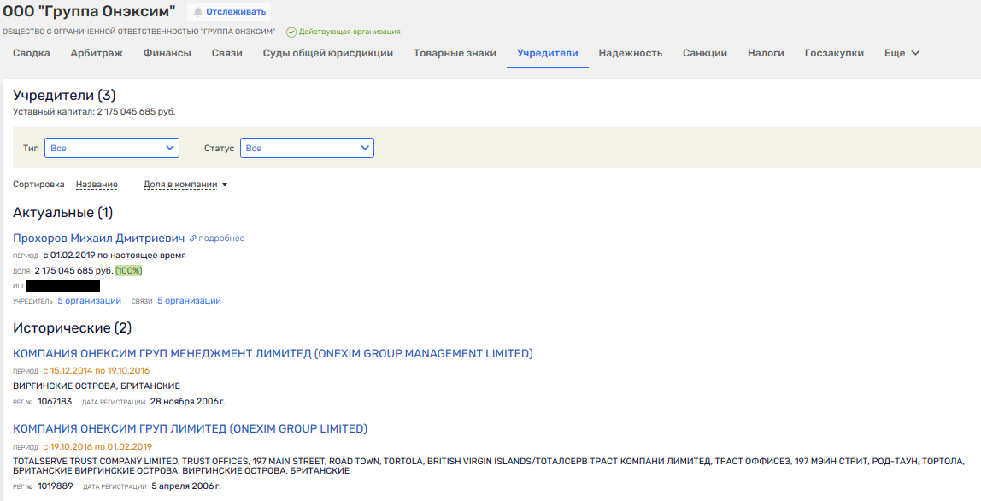This screenshot has height=501, width=981.
Task: Toggle sort arrow next to Доля в компании
Action: coord(225,185)
